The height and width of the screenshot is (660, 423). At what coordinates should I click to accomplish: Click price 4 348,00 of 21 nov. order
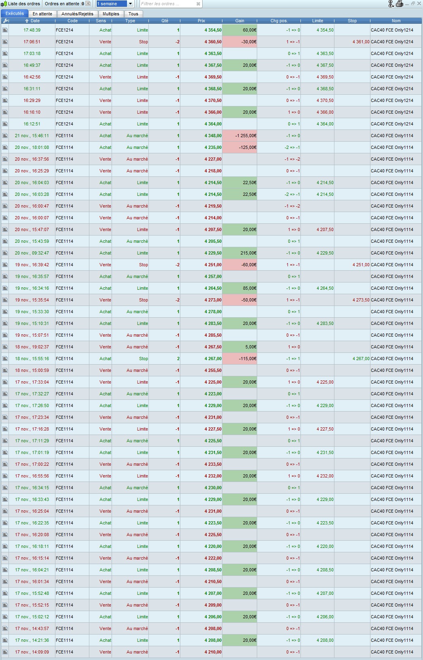(x=213, y=136)
